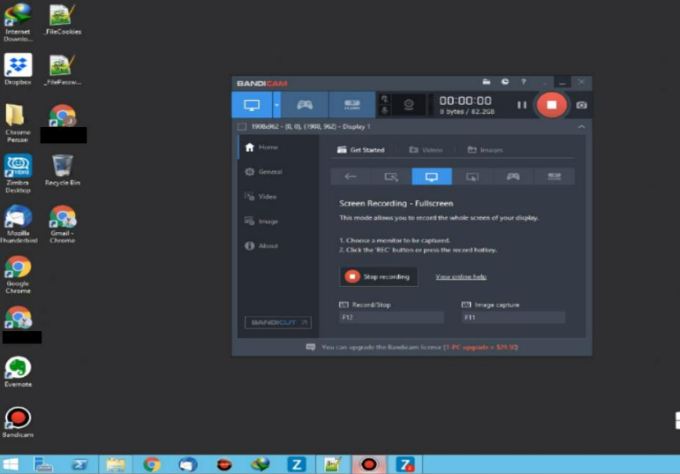The height and width of the screenshot is (474, 680).
Task: Select around mouse recording mode
Action: (x=472, y=177)
